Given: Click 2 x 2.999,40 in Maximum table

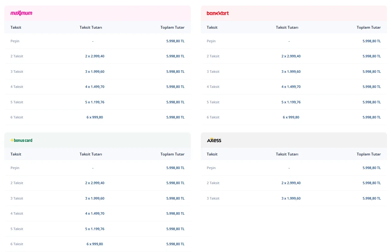Looking at the screenshot, I should point(95,56).
